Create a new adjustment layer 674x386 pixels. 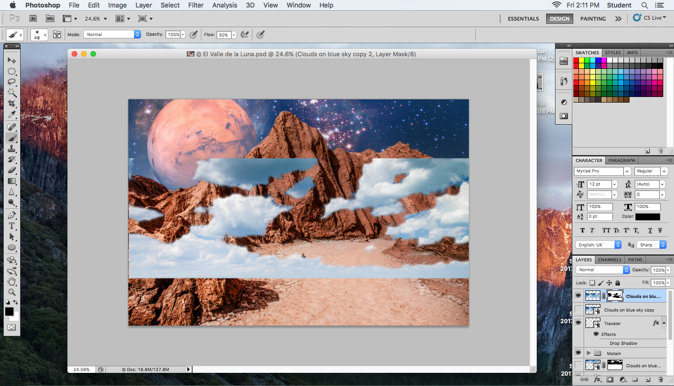click(622, 379)
